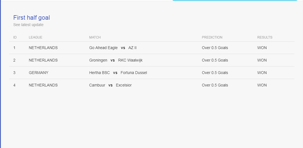Click Over 0.5 Goals prediction for Groningen
303x148 pixels.
215,60
